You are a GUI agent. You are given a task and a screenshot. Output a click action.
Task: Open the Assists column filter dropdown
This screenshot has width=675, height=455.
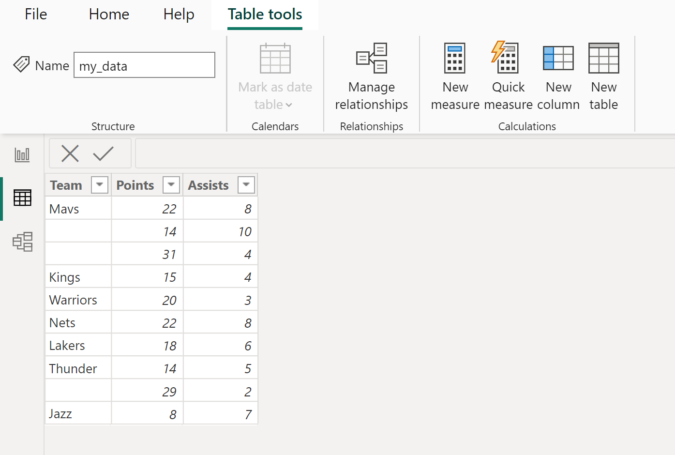[246, 184]
